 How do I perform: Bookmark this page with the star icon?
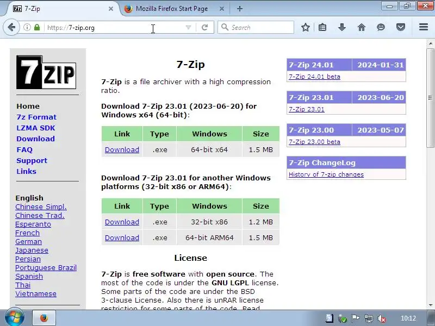click(306, 27)
